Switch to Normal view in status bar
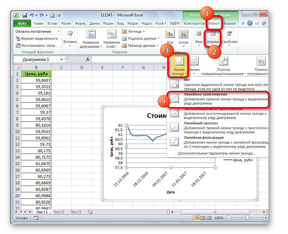Image resolution: width=288 pixels, height=234 pixels. pyautogui.click(x=197, y=218)
